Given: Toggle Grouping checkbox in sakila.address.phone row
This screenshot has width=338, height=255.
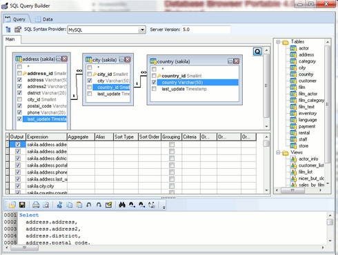Looking at the screenshot, I should 172,172.
